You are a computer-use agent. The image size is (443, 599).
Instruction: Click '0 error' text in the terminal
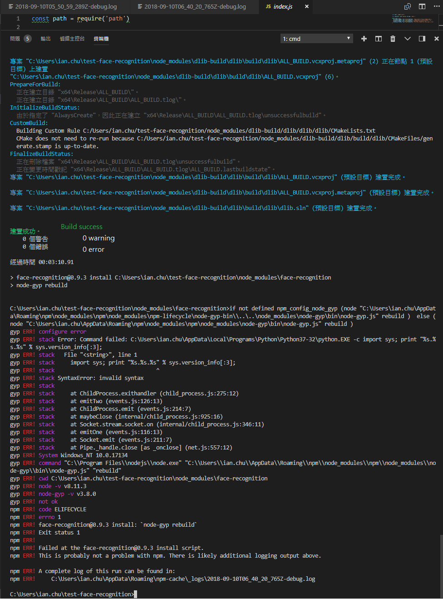point(94,249)
